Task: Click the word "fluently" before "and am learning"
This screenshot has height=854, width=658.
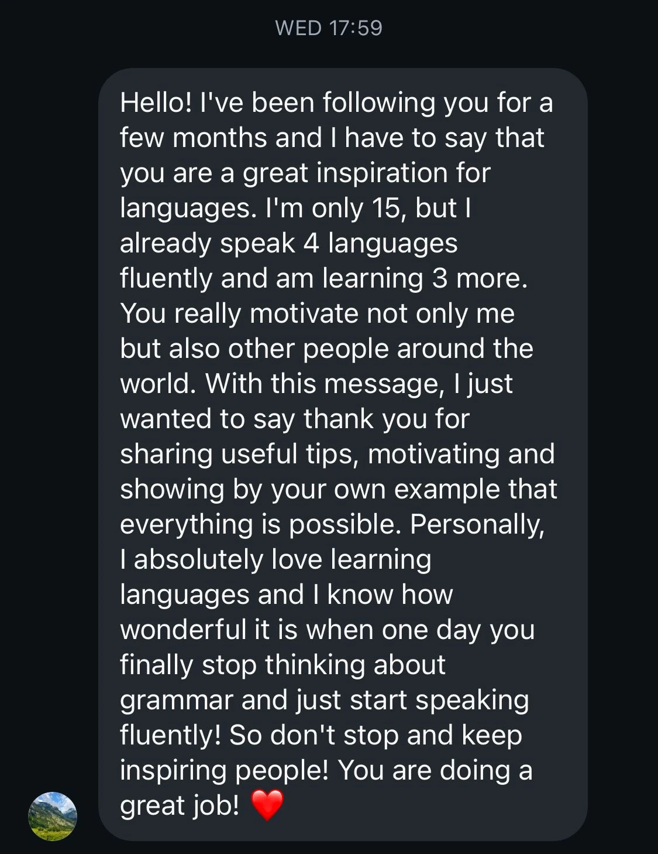Action: pyautogui.click(x=166, y=278)
